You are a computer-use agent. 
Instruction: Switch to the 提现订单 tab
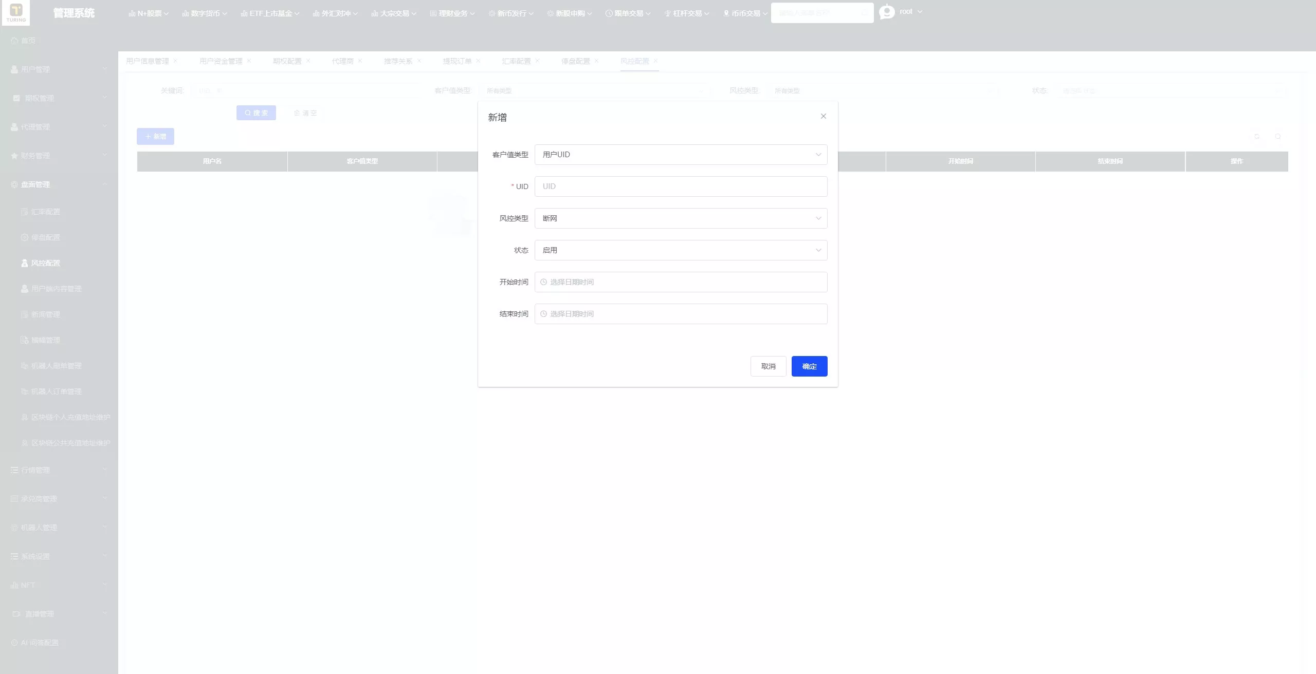pos(457,61)
